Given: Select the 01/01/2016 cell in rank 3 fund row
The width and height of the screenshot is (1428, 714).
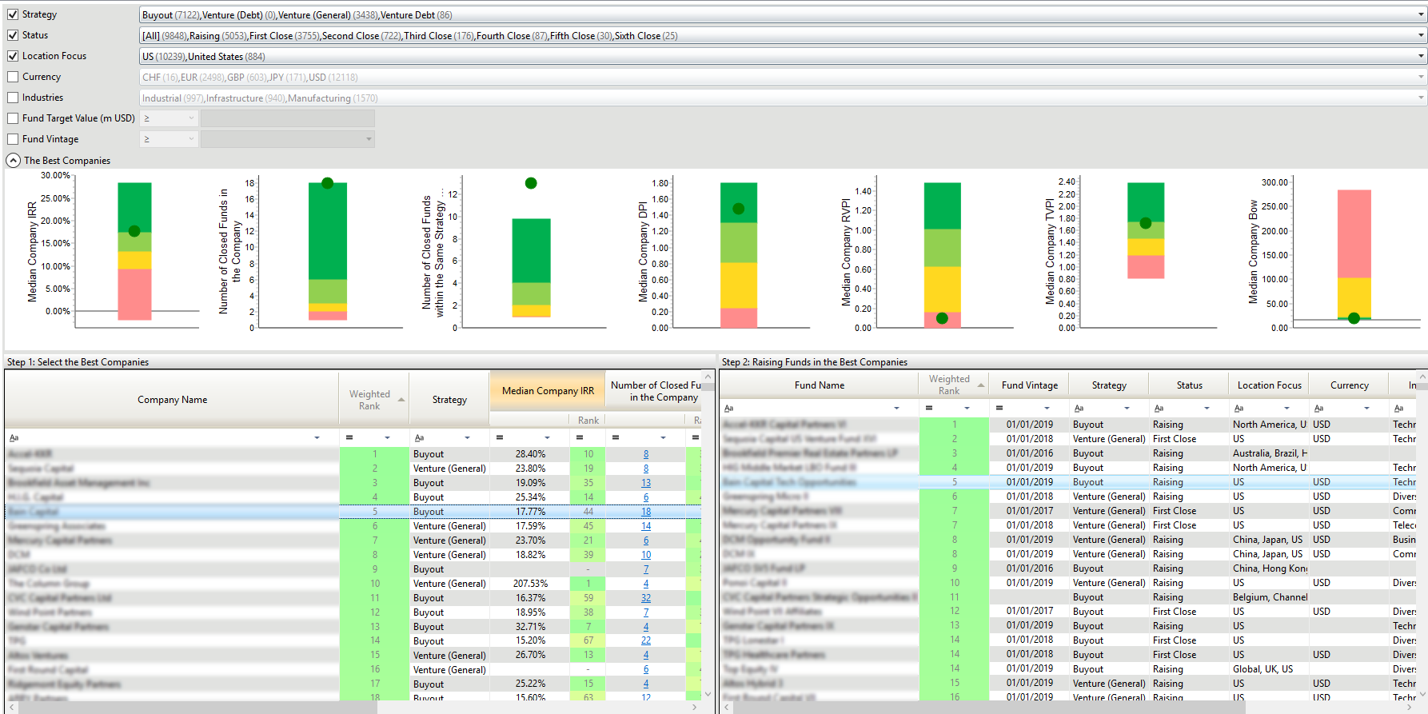Looking at the screenshot, I should click(x=1029, y=453).
